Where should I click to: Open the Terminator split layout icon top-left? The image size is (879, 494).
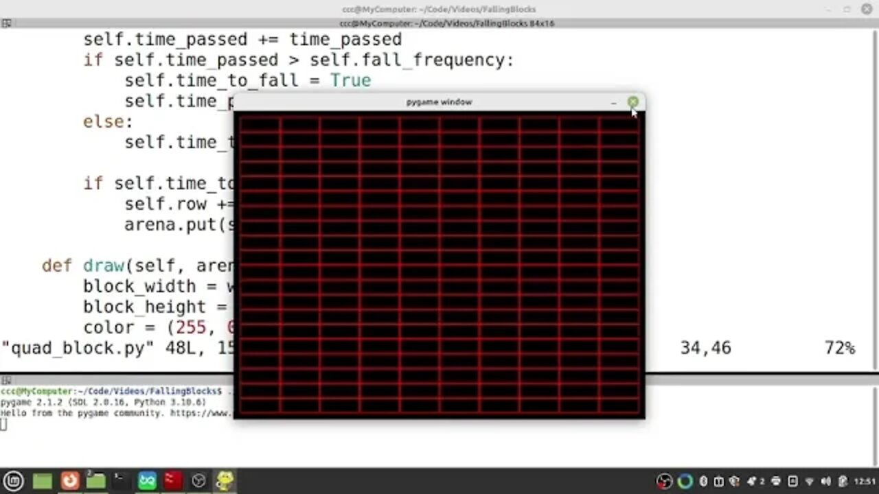coord(6,23)
